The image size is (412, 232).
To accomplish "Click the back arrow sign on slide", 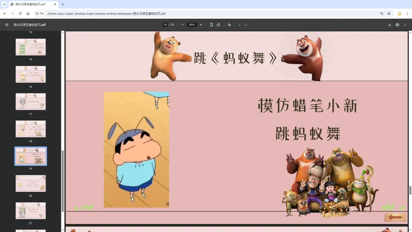I will pyautogui.click(x=395, y=217).
